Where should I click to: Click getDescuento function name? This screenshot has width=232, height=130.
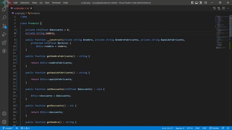[x=55, y=106]
